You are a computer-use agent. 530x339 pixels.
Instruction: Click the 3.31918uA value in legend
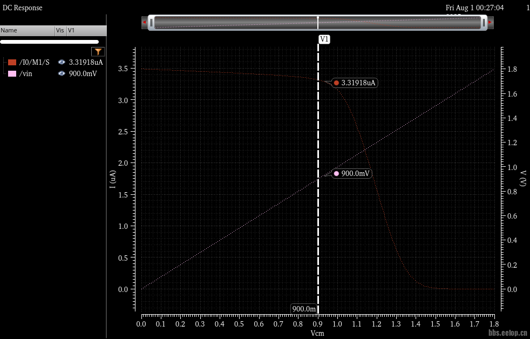coord(86,62)
